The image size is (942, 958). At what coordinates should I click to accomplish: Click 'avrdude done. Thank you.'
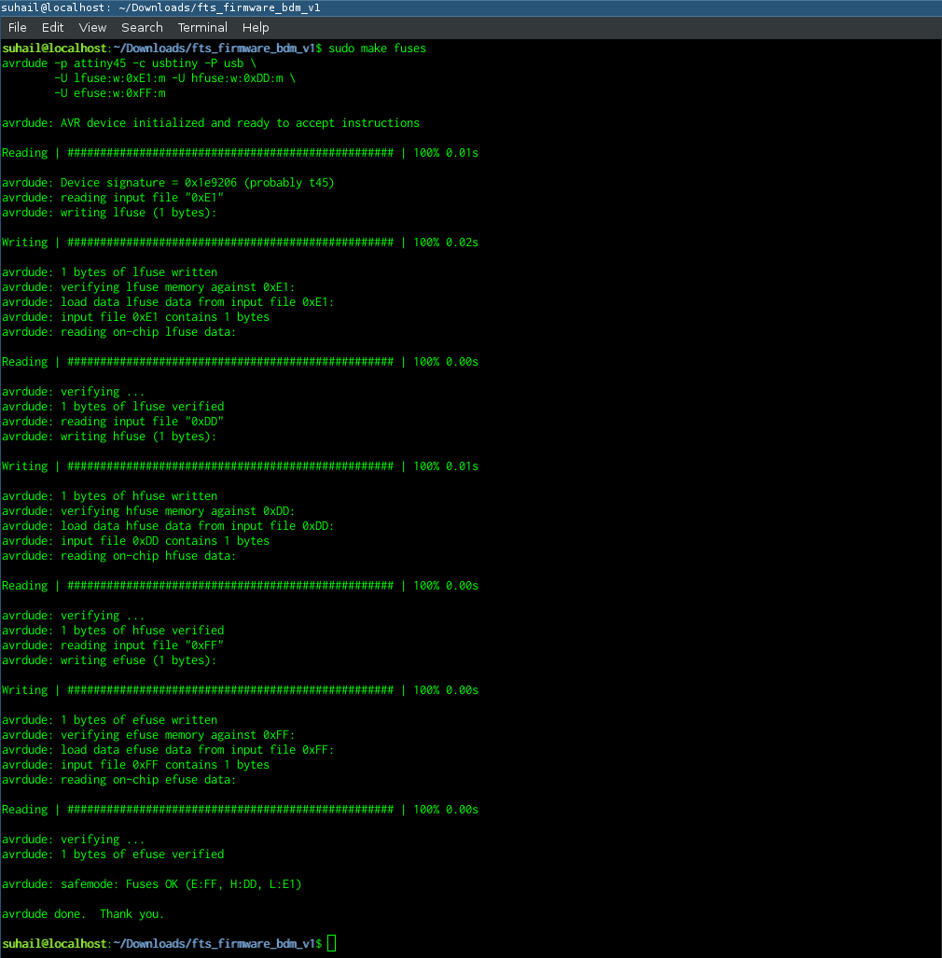tap(83, 914)
